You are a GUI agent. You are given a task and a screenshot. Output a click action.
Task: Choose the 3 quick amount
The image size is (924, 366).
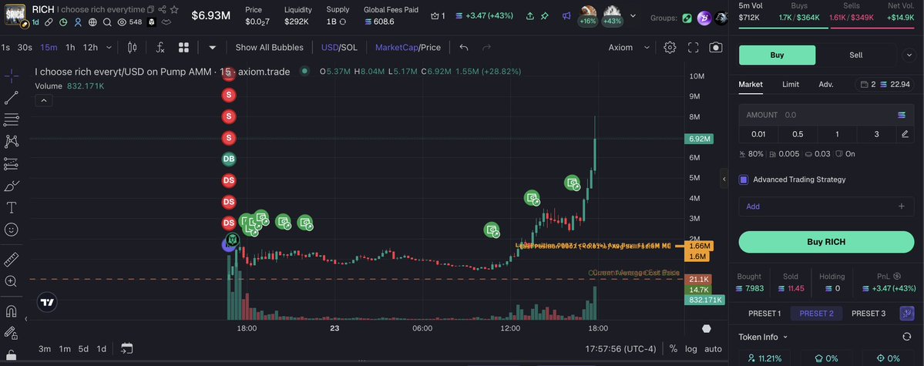(x=876, y=134)
